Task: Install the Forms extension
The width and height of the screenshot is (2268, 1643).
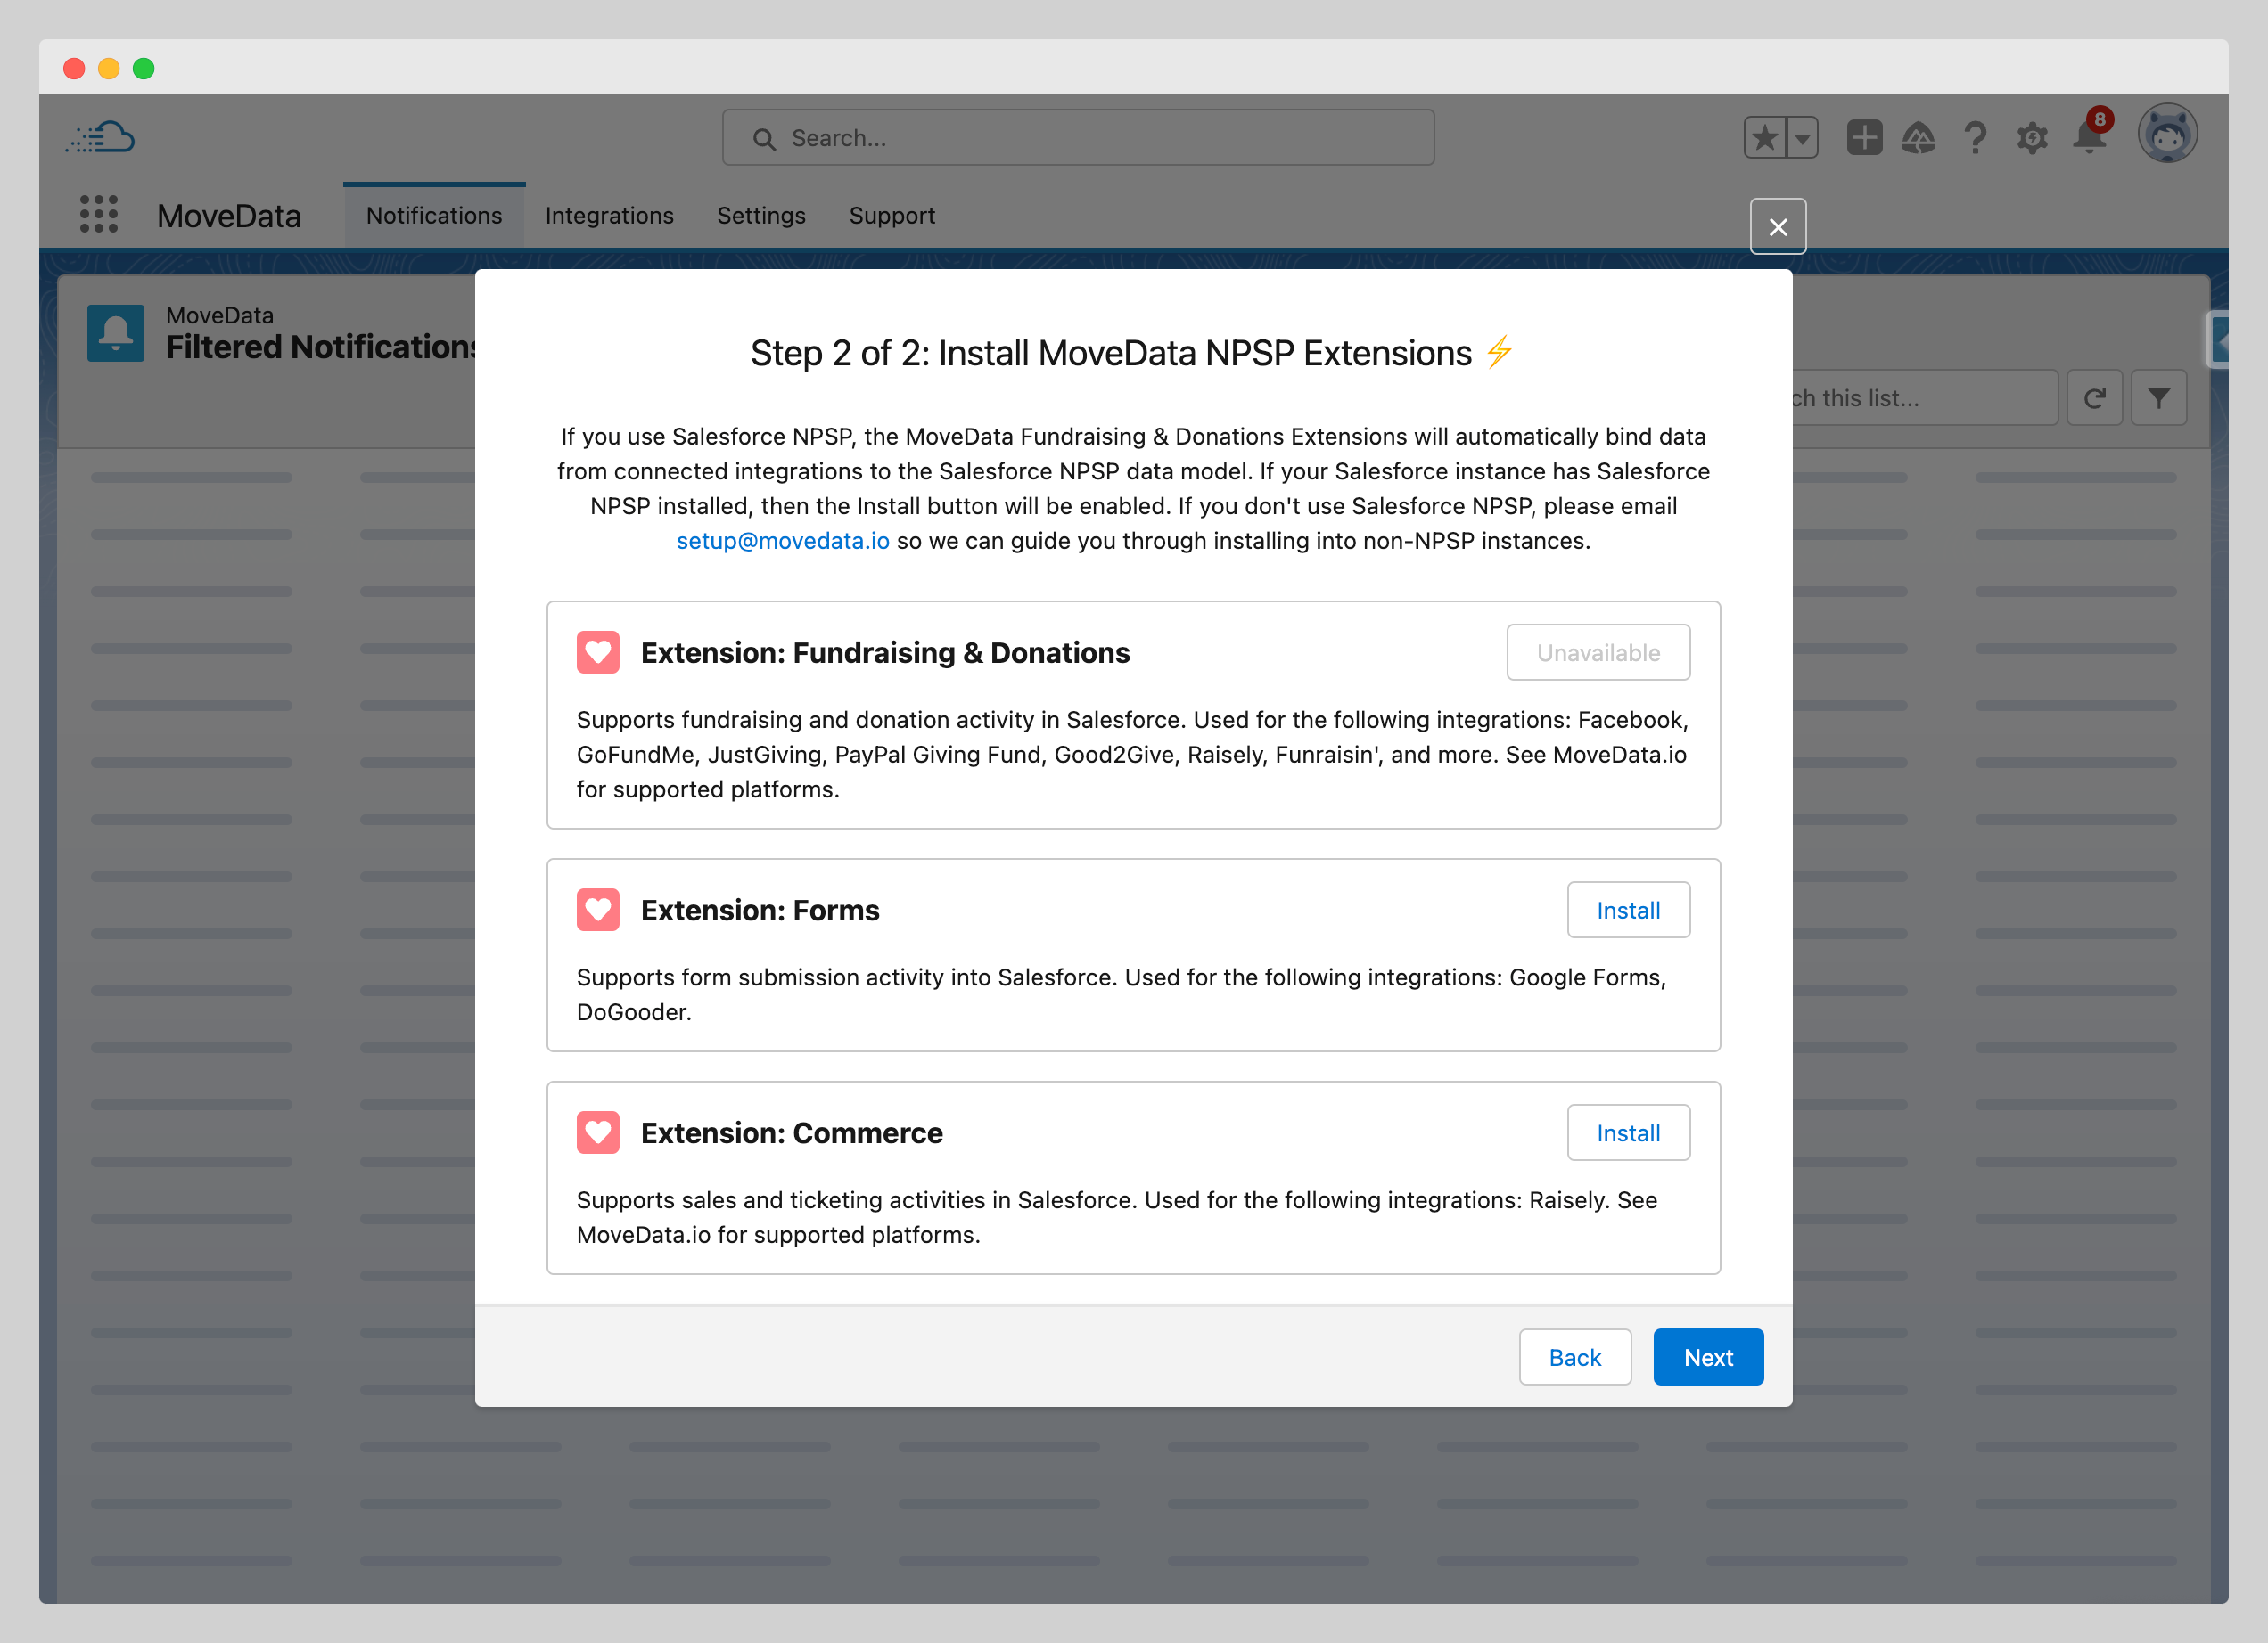Action: coord(1628,911)
